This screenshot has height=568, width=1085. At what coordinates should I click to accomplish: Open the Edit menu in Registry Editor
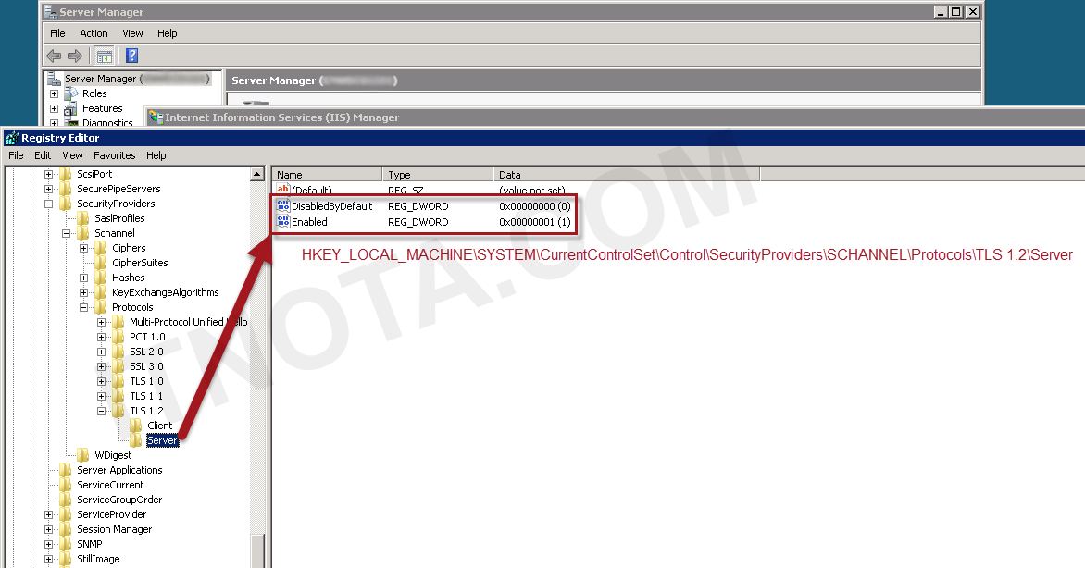tap(43, 154)
